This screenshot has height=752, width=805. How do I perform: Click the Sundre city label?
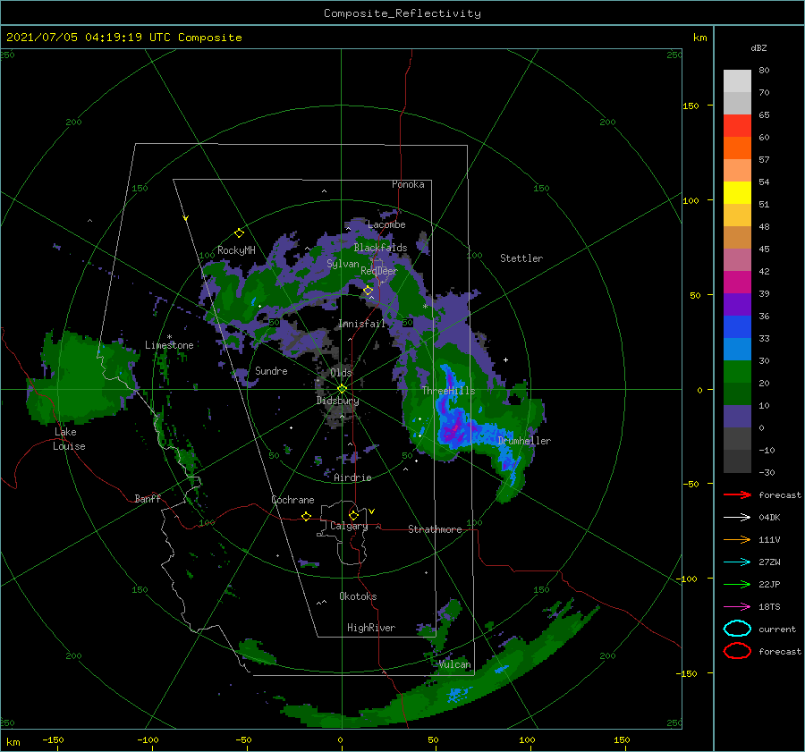(x=271, y=370)
